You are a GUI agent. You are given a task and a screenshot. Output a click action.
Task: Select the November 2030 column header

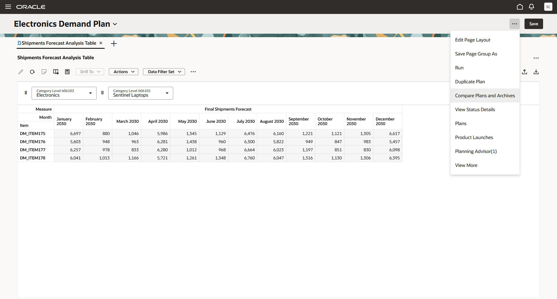pyautogui.click(x=359, y=121)
